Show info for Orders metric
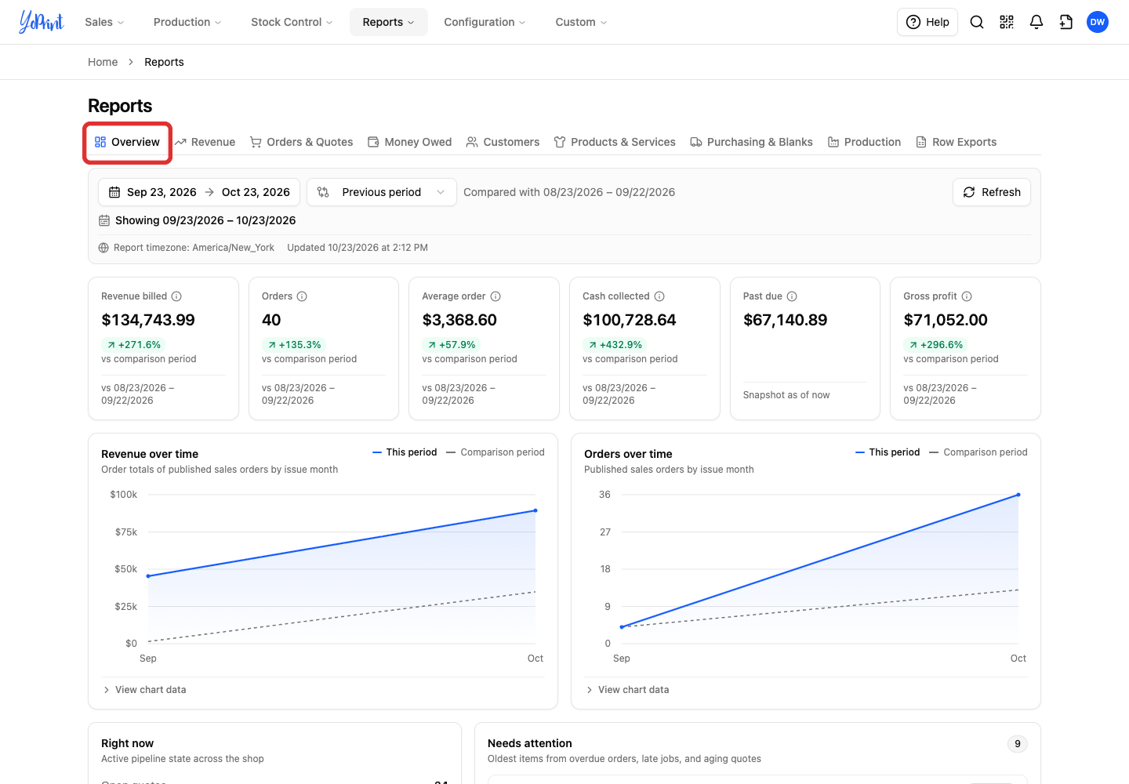Image resolution: width=1129 pixels, height=784 pixels. [302, 296]
